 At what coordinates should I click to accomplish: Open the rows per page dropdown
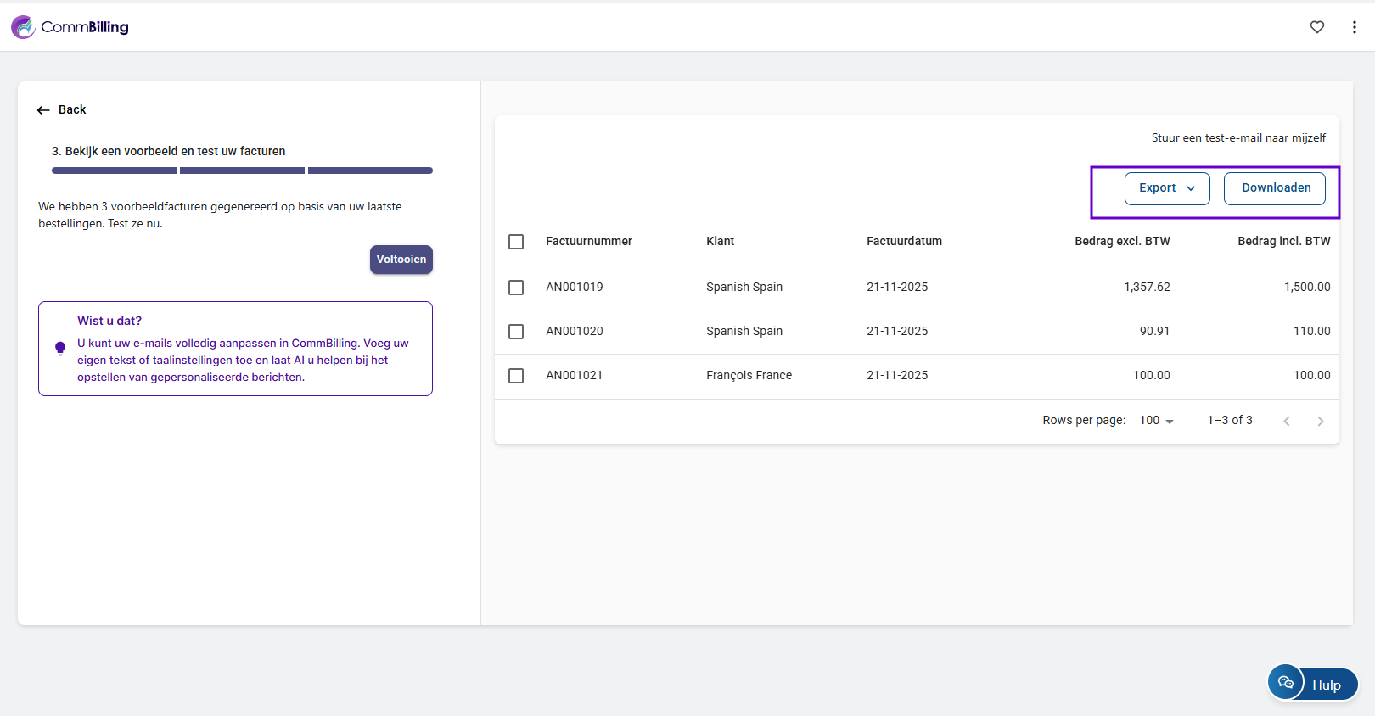(x=1156, y=421)
